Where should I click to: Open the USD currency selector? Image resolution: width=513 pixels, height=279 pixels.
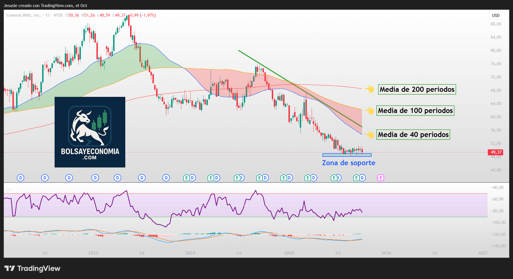coord(496,16)
